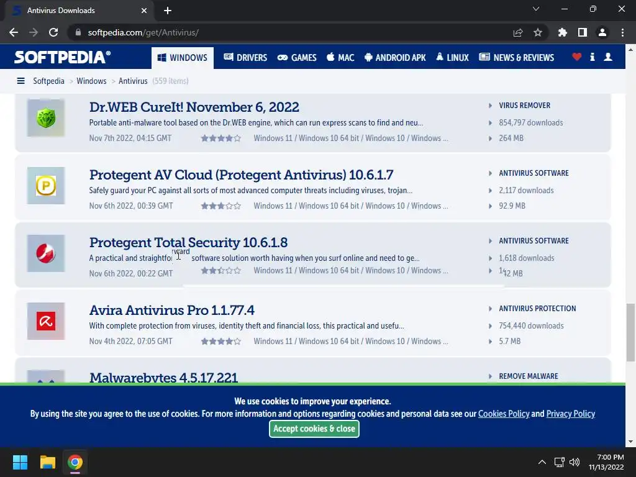Click the Protegent Total Security red icon
This screenshot has width=636, height=477.
46,253
